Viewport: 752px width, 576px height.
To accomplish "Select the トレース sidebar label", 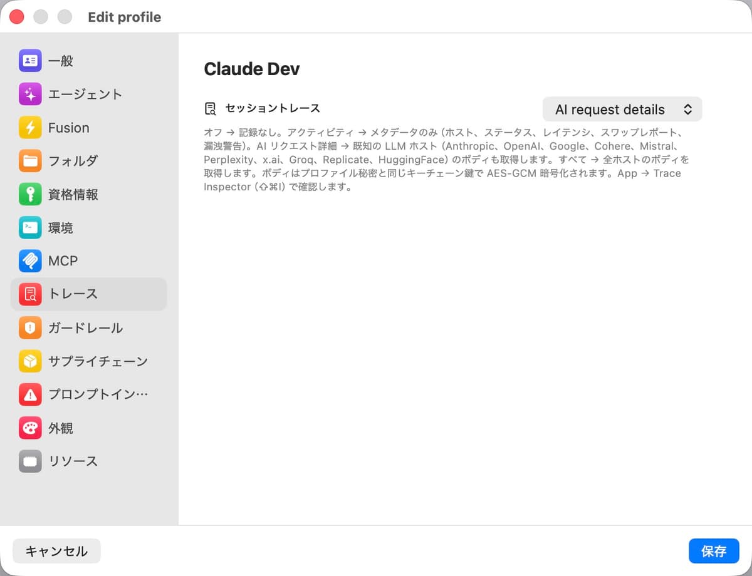I will [73, 294].
